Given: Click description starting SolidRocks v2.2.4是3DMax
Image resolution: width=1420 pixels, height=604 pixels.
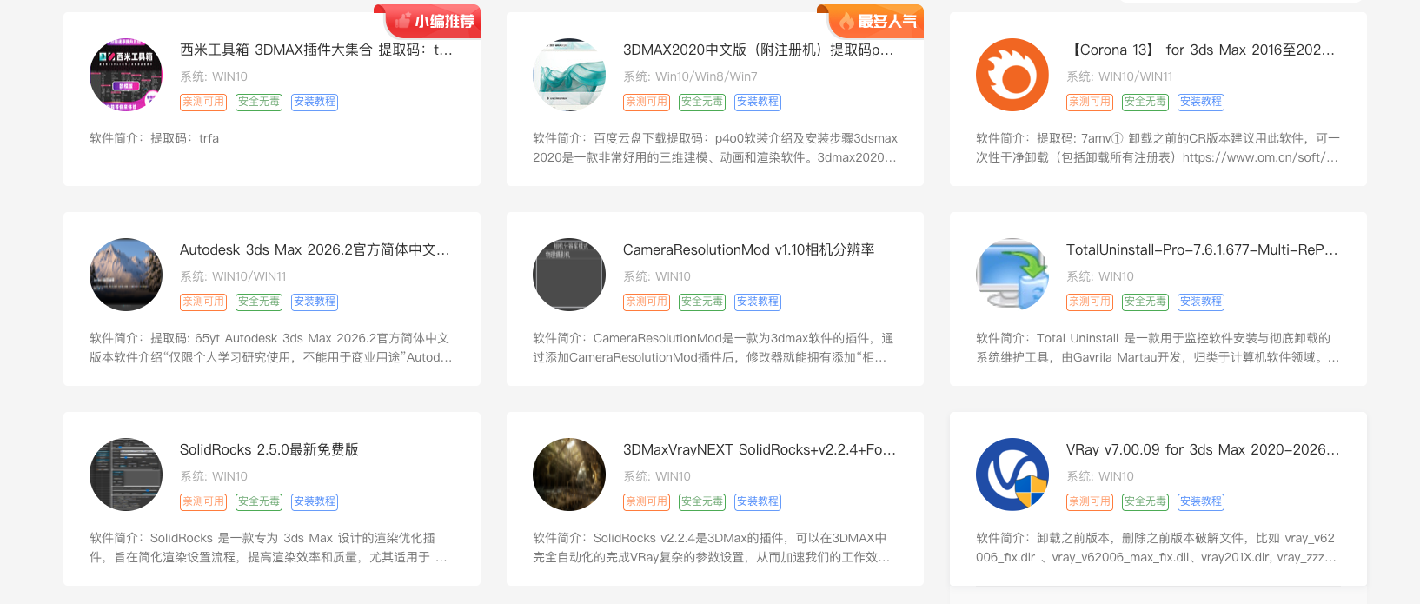Looking at the screenshot, I should click(712, 548).
